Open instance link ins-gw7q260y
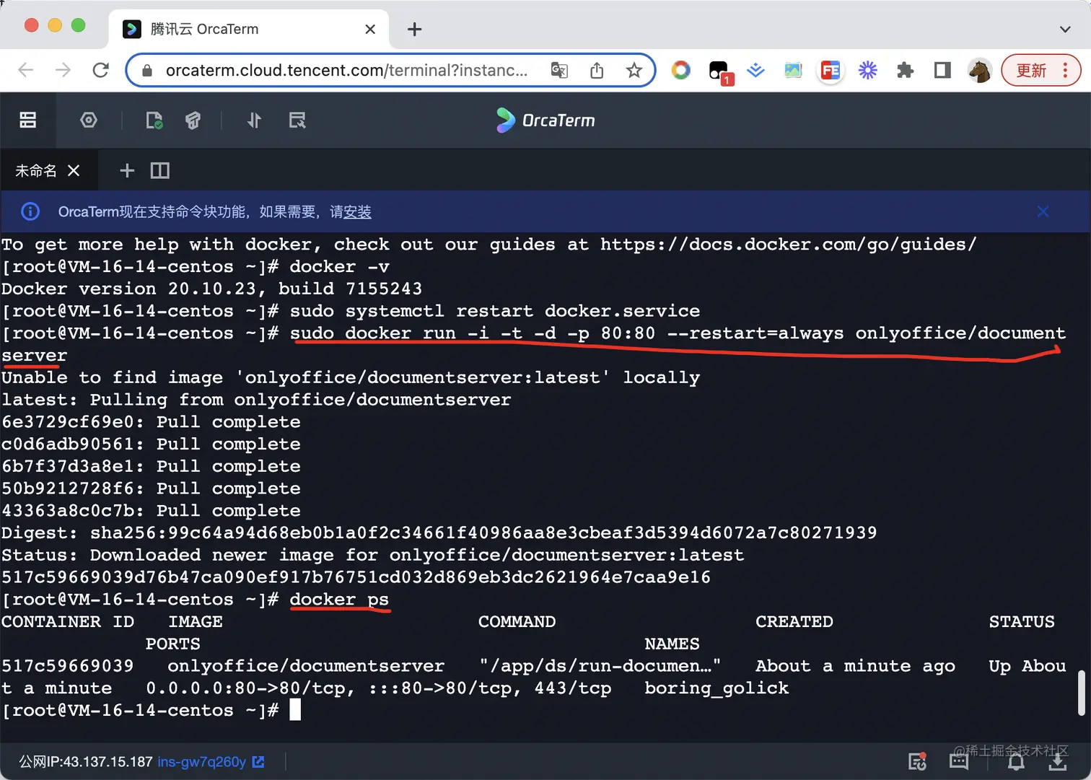 [211, 761]
